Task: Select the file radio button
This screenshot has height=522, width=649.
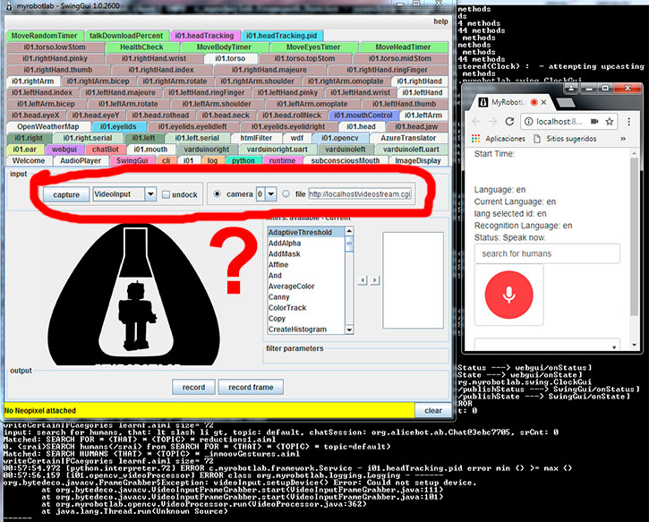Action: 286,193
